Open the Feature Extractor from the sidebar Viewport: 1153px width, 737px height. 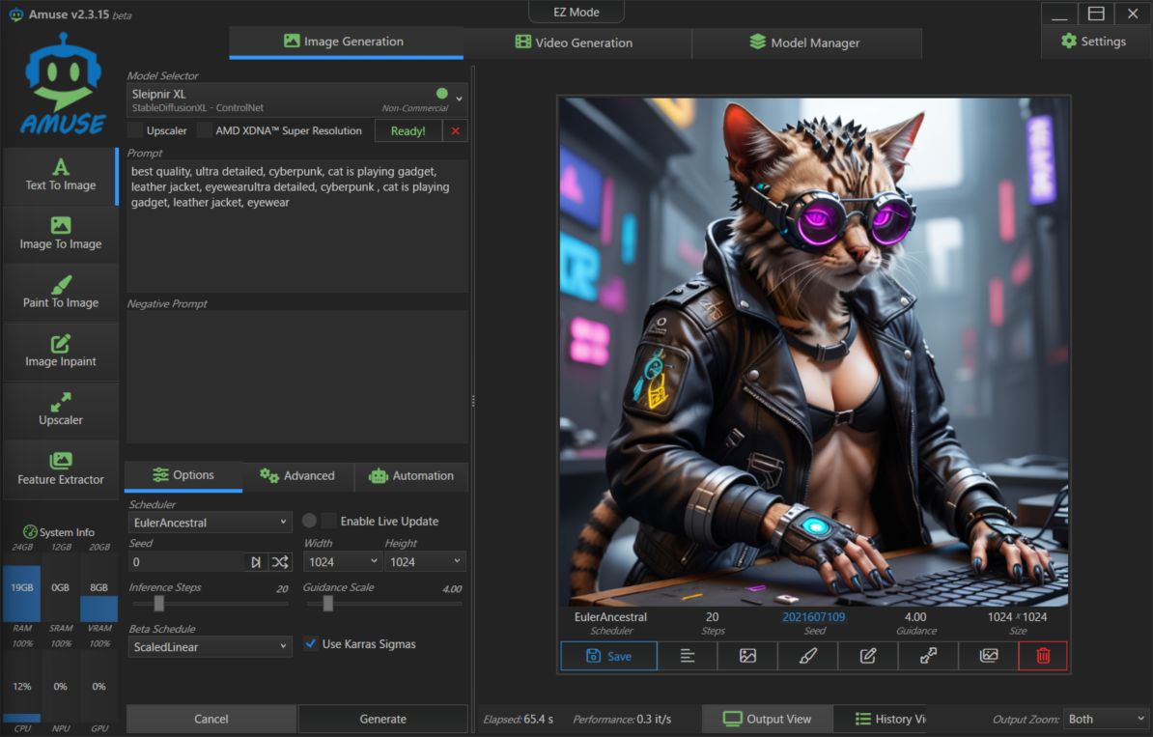click(x=60, y=469)
